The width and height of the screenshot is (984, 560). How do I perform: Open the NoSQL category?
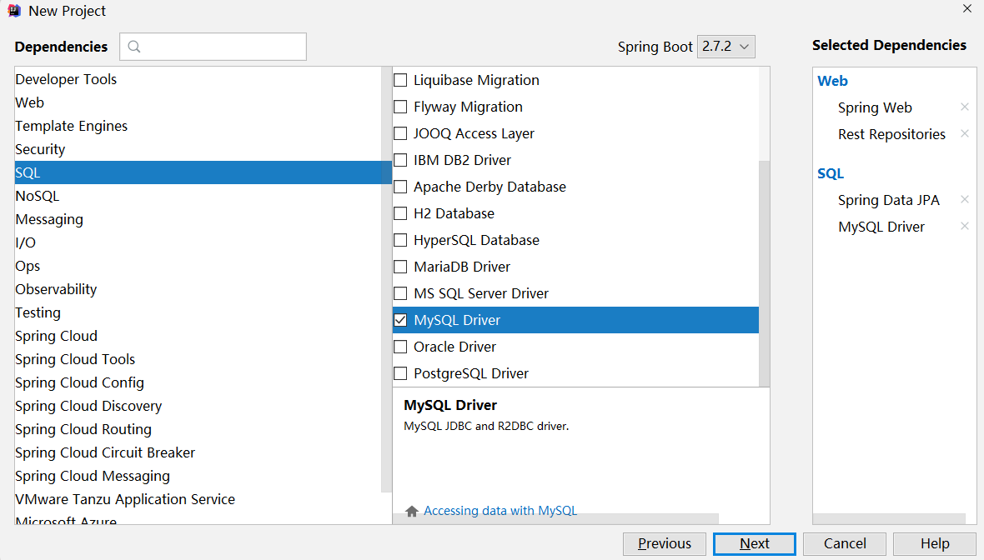(198, 196)
